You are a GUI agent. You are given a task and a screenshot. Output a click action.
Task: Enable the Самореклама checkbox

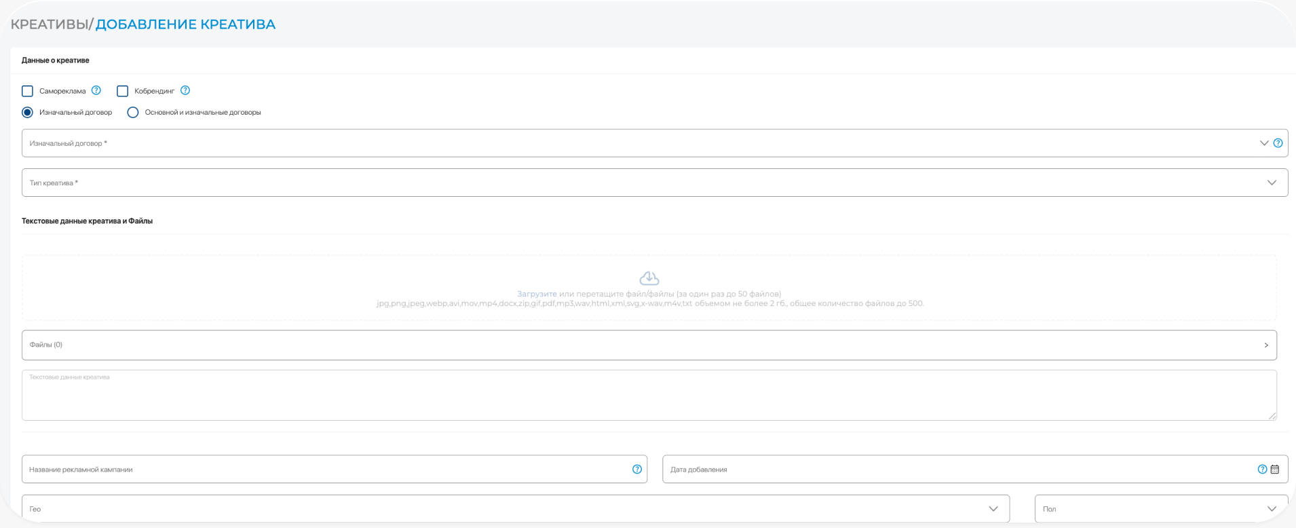coord(28,91)
